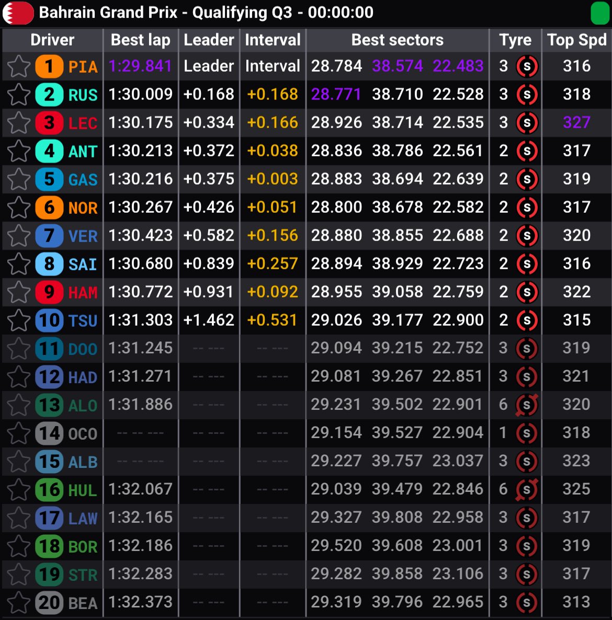The width and height of the screenshot is (612, 620).
Task: Tap best lap 1:31.245 for DOO
Action: 140,348
